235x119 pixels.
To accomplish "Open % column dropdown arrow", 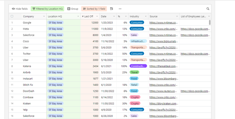I will click(126, 16).
